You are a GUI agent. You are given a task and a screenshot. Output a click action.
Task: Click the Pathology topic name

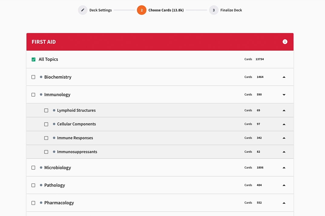54,185
